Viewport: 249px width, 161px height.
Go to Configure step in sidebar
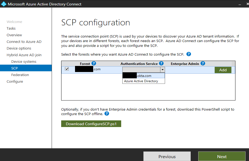15,82
